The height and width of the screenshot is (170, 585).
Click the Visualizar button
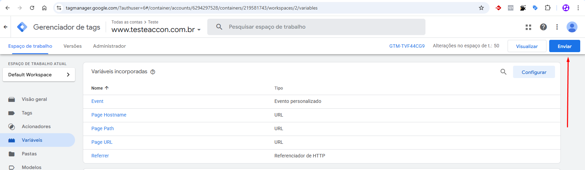[527, 46]
